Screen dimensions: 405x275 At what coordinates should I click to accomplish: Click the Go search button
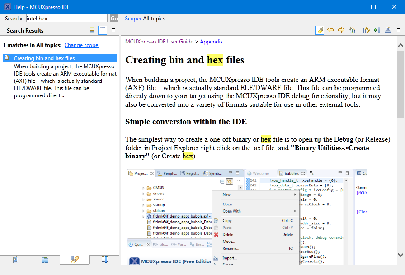pyautogui.click(x=114, y=19)
